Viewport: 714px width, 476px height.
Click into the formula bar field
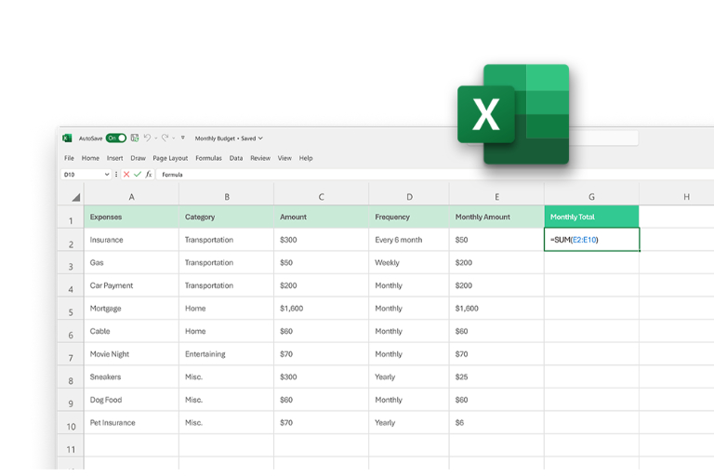click(x=435, y=175)
